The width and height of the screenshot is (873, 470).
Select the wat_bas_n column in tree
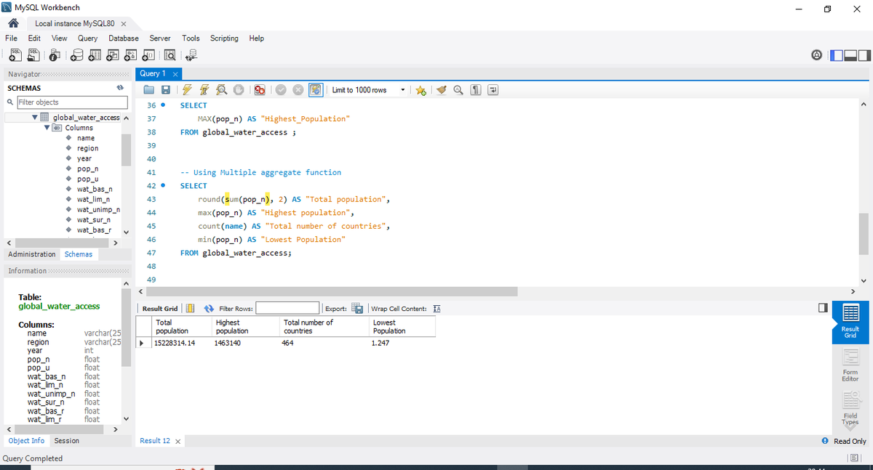coord(95,189)
